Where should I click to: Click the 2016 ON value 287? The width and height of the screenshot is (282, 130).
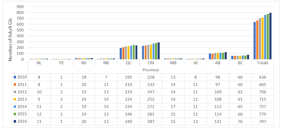150,122
